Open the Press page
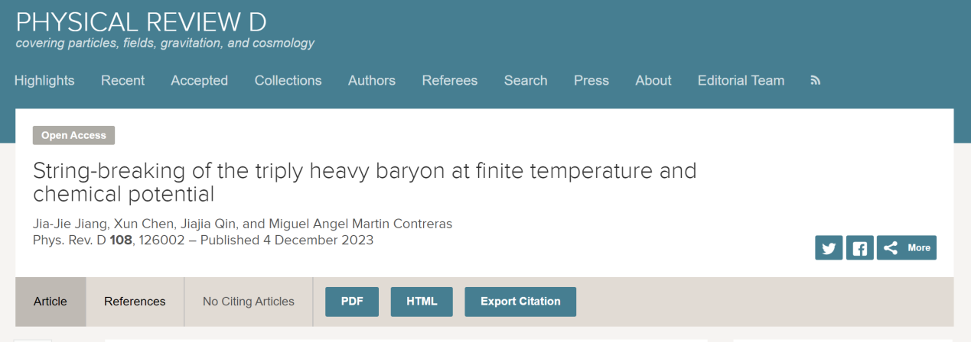971x342 pixels. [591, 80]
